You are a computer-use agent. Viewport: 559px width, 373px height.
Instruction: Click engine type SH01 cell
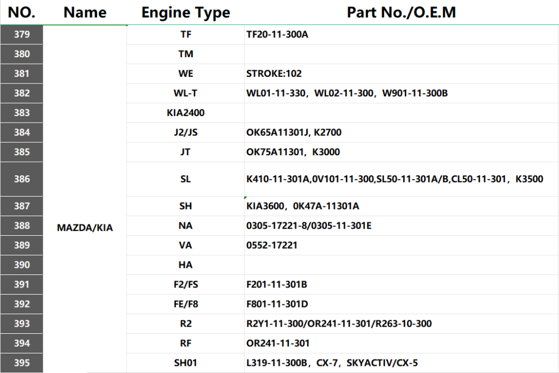[x=186, y=363]
